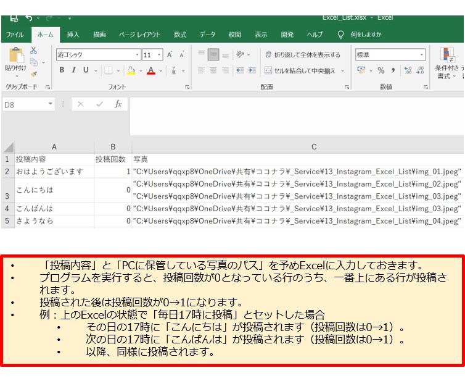Click the accounting number format icon
465x386 pixels.
(361, 70)
